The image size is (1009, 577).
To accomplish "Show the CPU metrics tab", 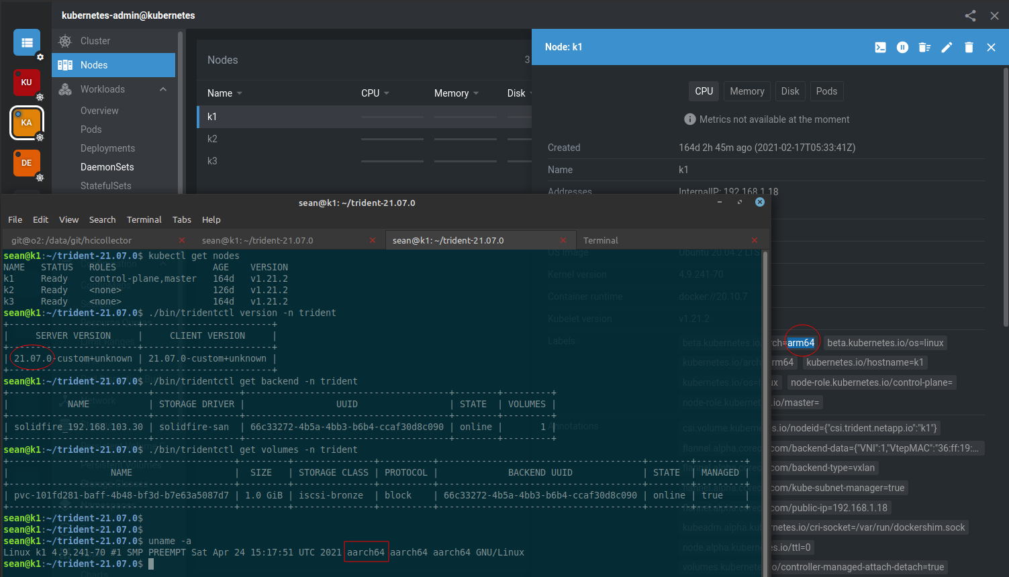I will 704,91.
